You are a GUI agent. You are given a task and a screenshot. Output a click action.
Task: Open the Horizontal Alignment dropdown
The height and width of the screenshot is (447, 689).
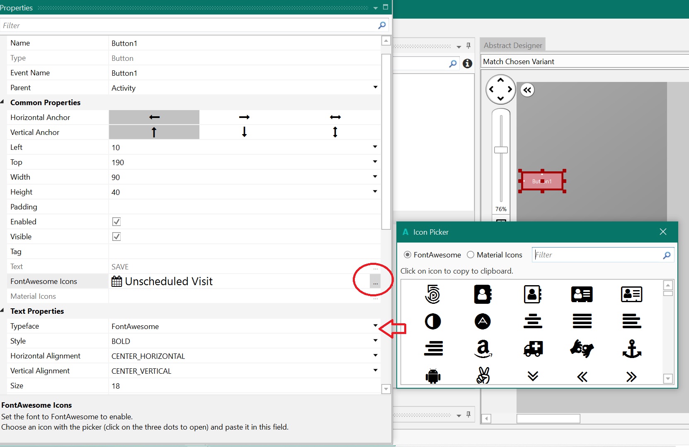tap(375, 356)
